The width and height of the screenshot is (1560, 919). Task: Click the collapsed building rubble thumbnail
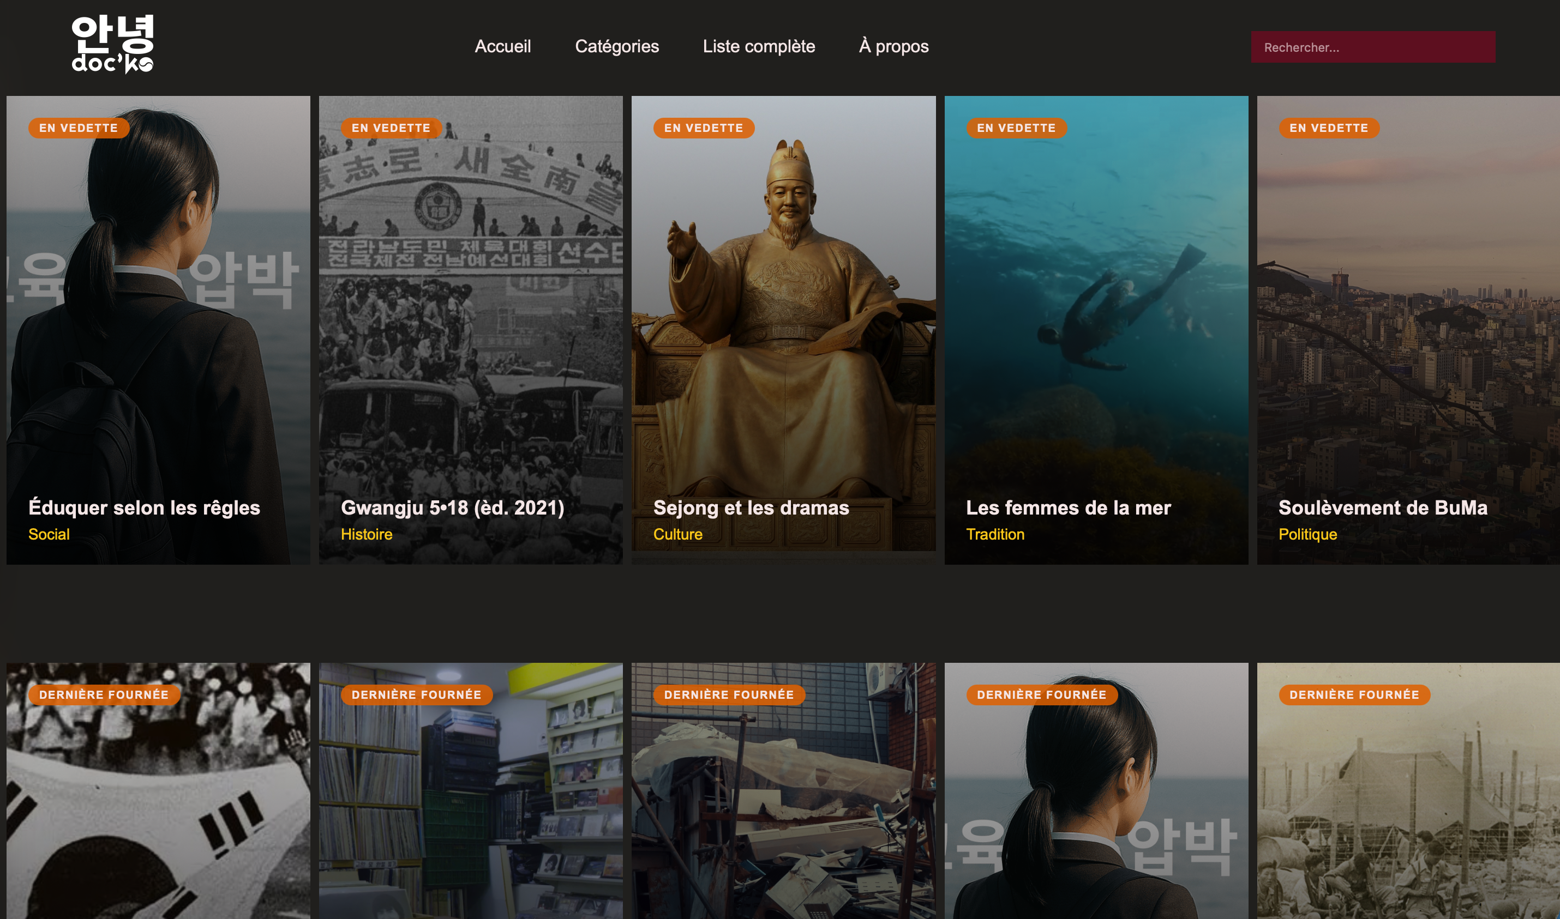click(x=783, y=805)
